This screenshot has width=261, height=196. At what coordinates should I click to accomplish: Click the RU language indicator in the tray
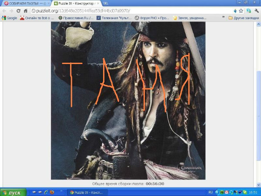[x=211, y=192]
